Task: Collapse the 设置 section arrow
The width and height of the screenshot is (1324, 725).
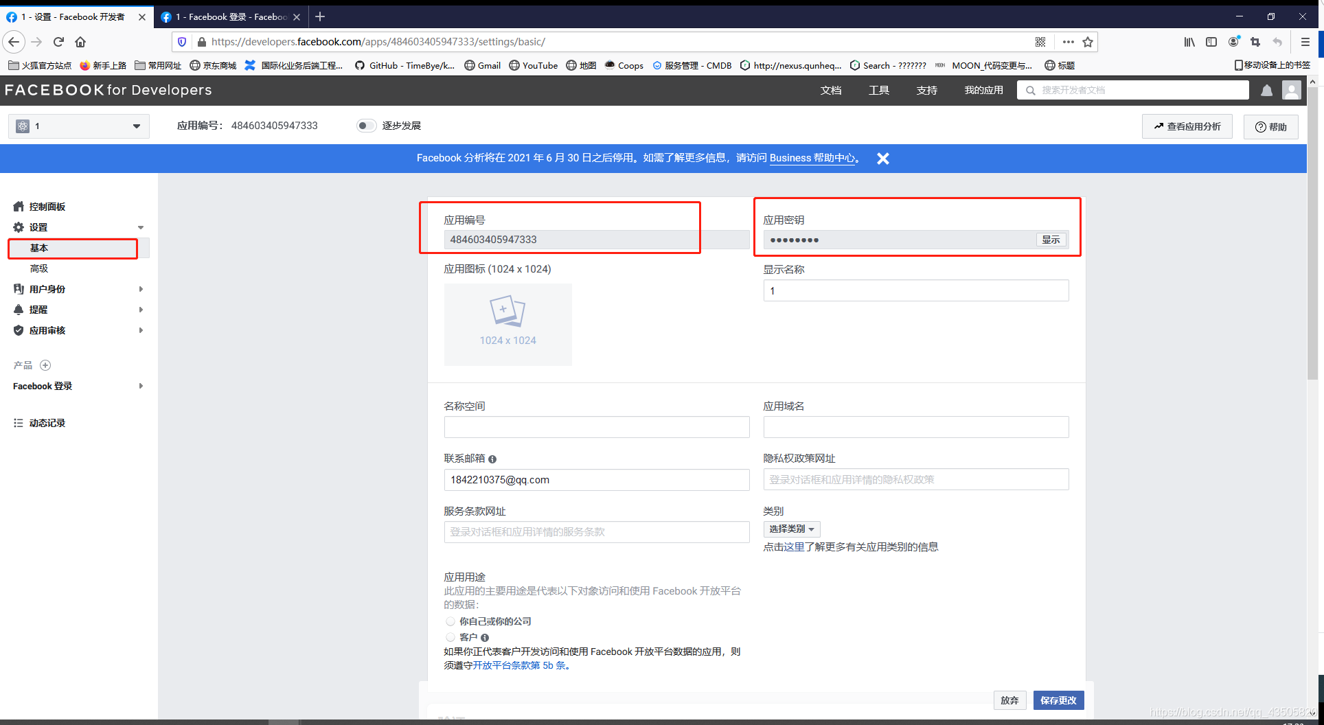Action: click(x=141, y=227)
